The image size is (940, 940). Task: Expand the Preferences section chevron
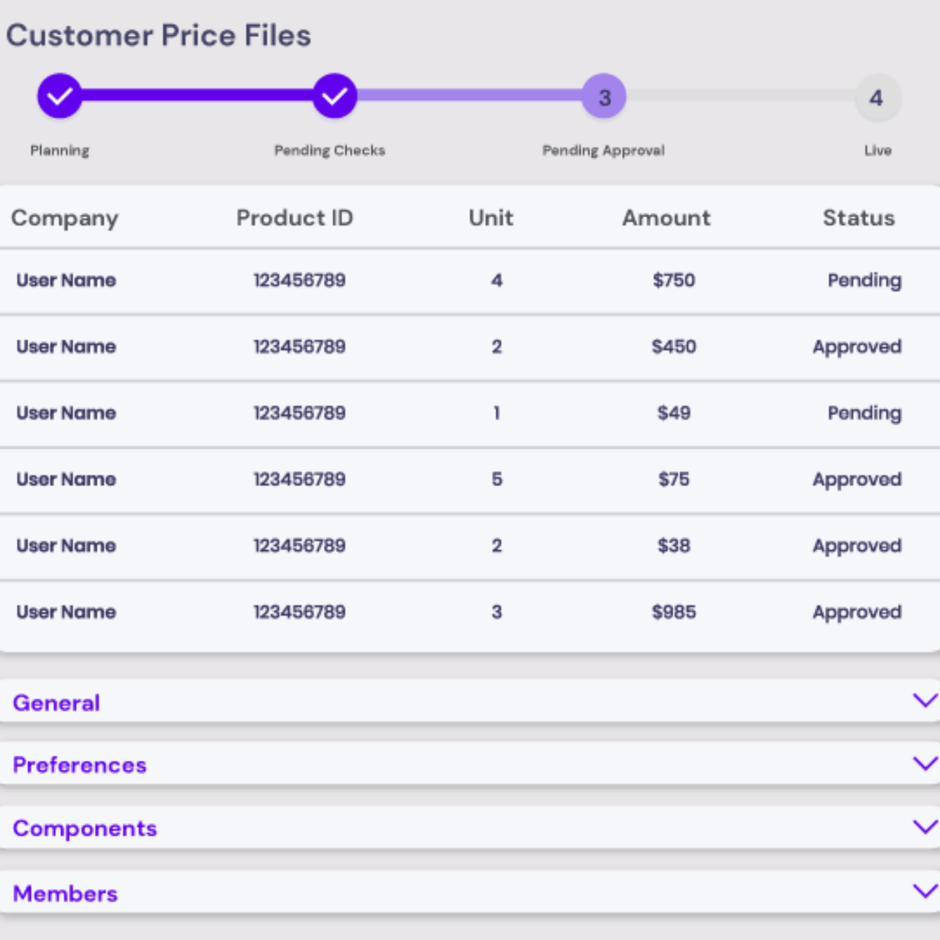pyautogui.click(x=924, y=764)
